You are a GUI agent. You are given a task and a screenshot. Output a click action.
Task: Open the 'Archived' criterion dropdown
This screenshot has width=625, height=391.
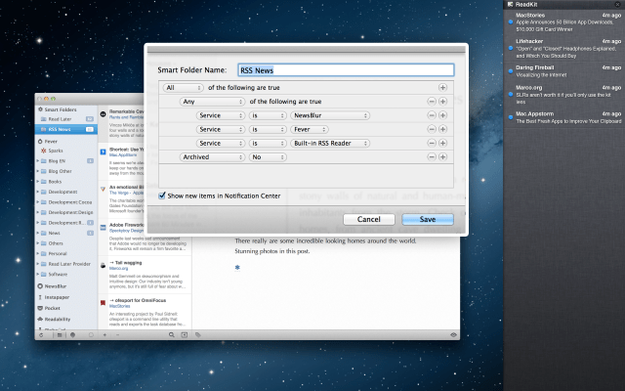coord(211,156)
